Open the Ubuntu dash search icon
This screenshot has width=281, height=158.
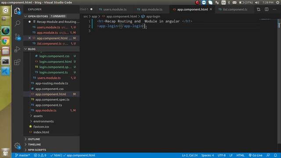6,11
